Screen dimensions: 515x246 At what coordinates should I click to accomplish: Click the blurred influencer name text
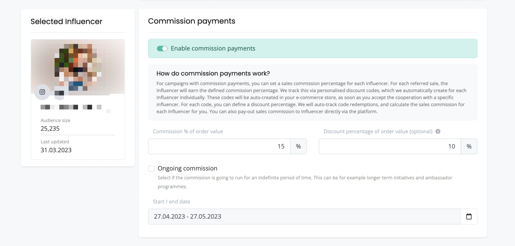coord(71,107)
